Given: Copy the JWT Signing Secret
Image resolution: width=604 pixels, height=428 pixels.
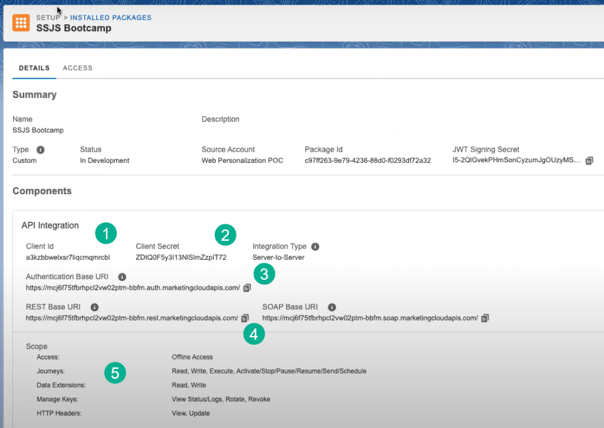Looking at the screenshot, I should click(589, 161).
